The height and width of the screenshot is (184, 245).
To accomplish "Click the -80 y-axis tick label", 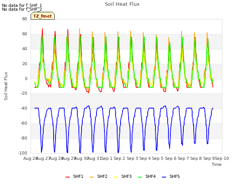I will 24,138.
